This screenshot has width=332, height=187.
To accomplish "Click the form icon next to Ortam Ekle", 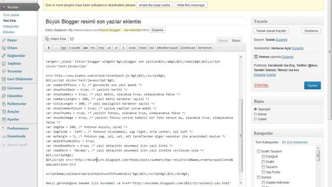I will (72, 39).
